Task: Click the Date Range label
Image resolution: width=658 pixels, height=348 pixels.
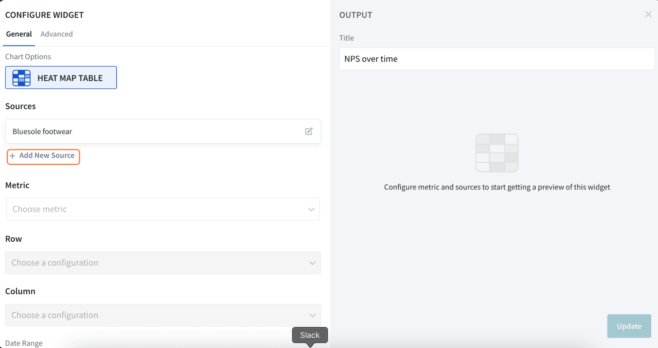Action: pos(24,343)
